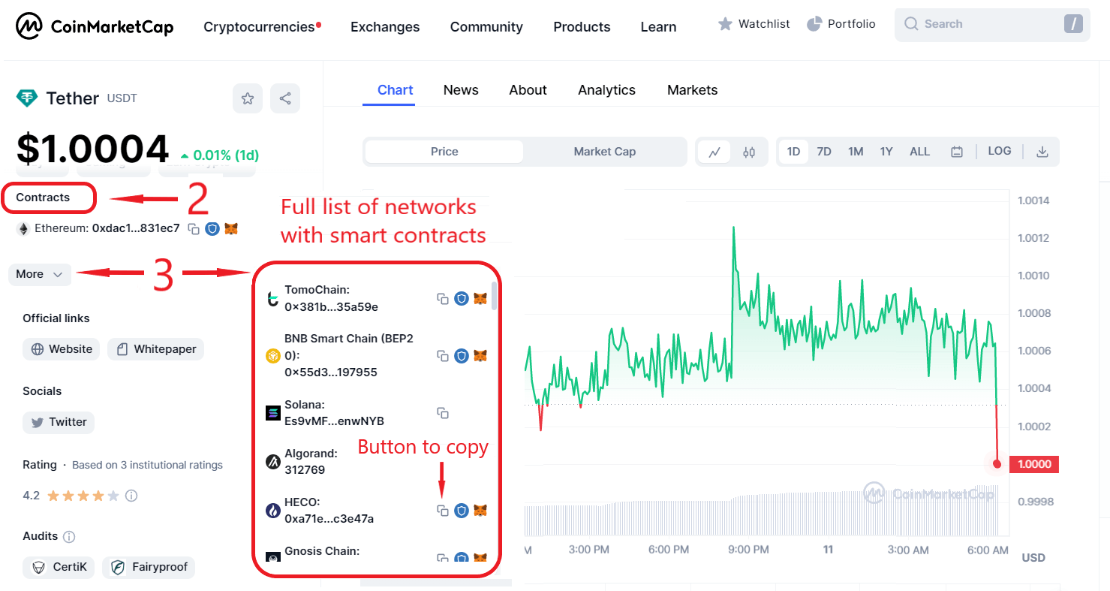Image resolution: width=1110 pixels, height=591 pixels.
Task: Copy the HECO contract address
Action: pos(443,511)
